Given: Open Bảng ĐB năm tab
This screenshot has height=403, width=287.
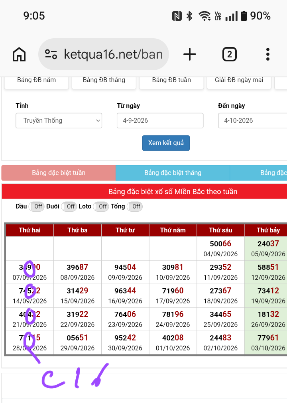Looking at the screenshot, I should 37,83.
